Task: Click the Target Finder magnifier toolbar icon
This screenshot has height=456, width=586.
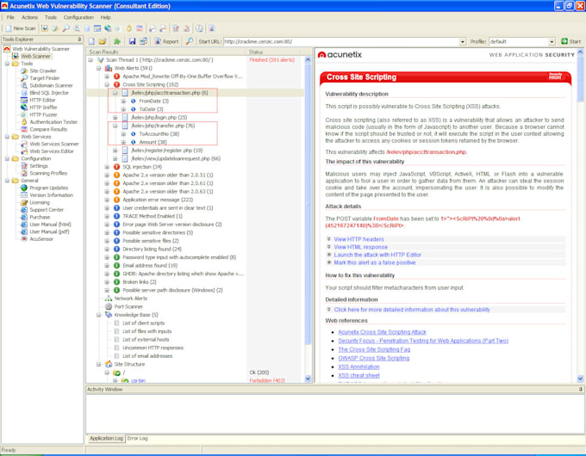Action: coord(65,28)
